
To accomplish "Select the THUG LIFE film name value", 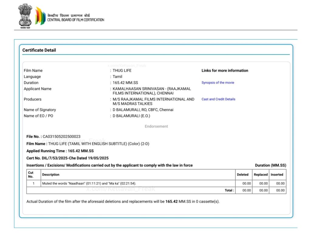I will (122, 70).
